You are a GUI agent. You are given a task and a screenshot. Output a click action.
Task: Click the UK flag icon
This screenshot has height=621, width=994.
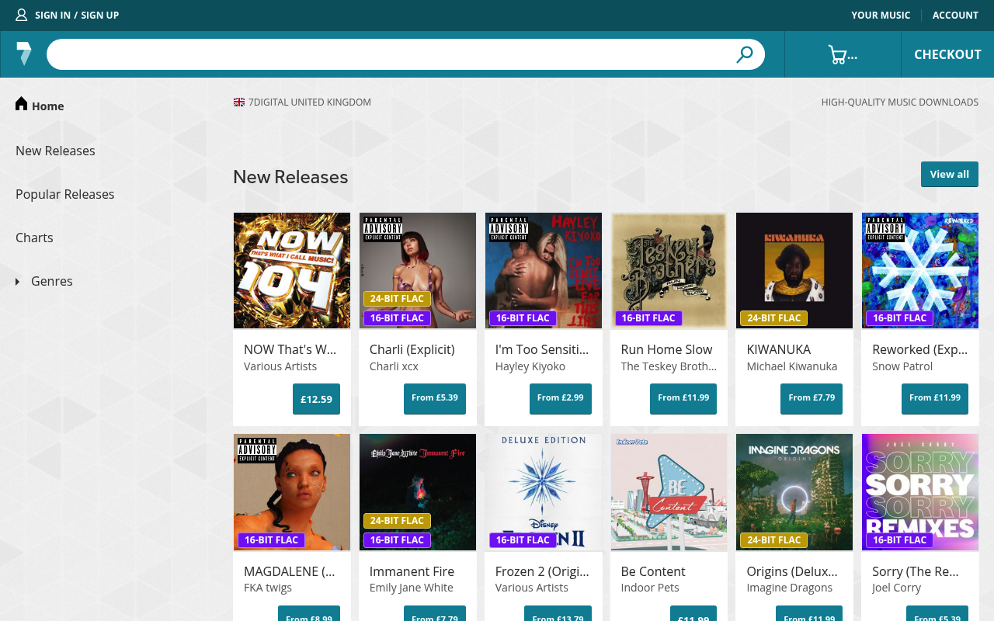pos(239,102)
